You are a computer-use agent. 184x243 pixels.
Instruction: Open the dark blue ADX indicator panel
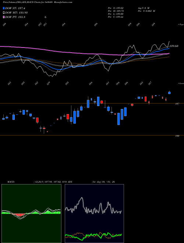click(94, 214)
